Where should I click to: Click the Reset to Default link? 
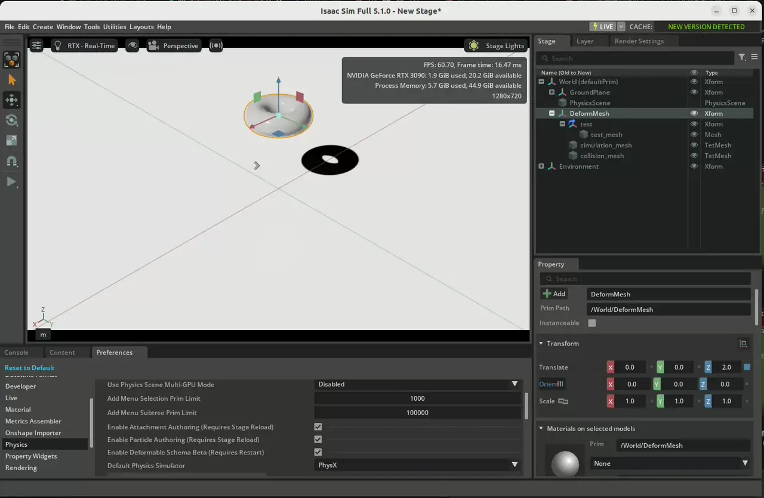(x=29, y=367)
